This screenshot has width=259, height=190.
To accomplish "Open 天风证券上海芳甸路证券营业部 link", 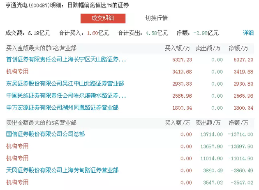I will [62, 170].
